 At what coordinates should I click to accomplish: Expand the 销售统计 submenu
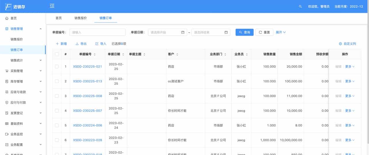[x=41, y=60]
